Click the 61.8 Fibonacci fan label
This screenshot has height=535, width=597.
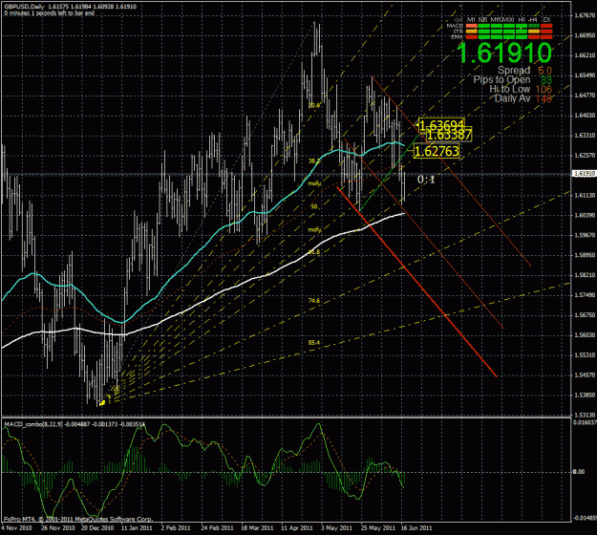[x=314, y=252]
